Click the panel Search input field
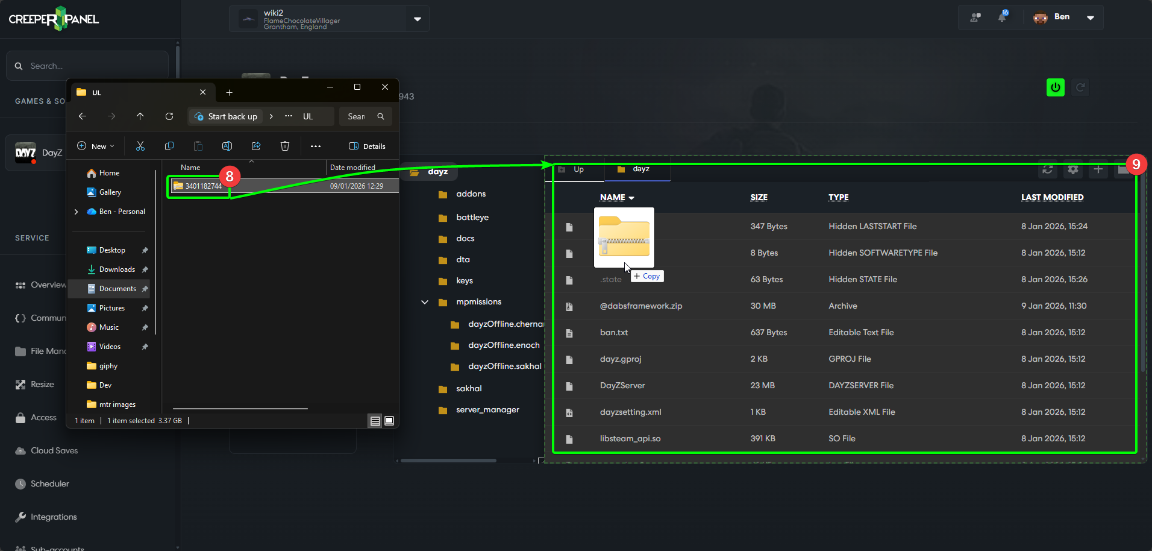This screenshot has height=551, width=1152. (90, 66)
